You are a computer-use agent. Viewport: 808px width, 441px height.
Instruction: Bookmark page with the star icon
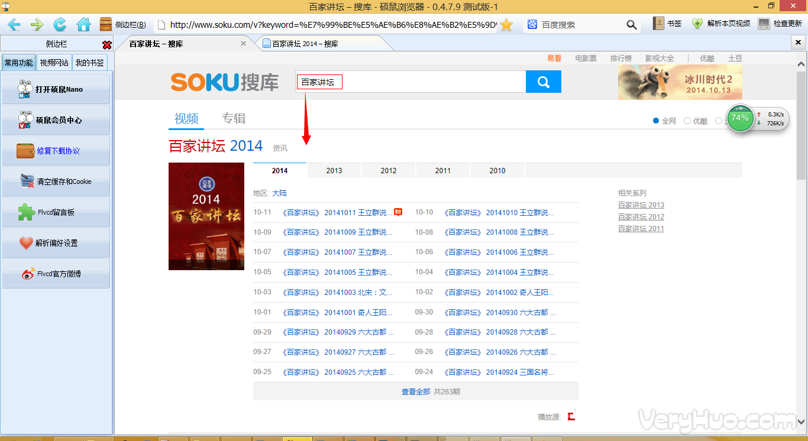tap(506, 25)
